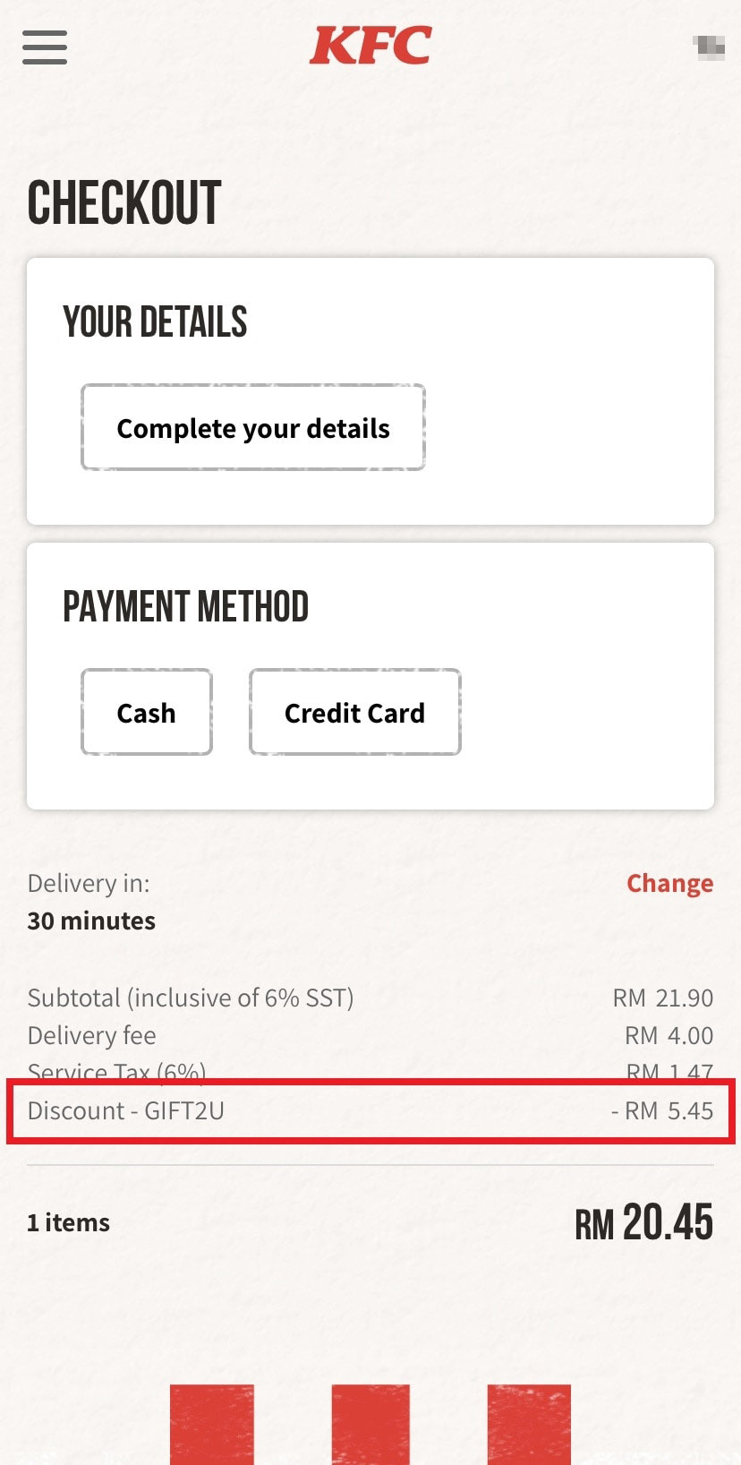This screenshot has height=1465, width=741.
Task: Click the right red stripe at bottom
Action: (x=529, y=1424)
